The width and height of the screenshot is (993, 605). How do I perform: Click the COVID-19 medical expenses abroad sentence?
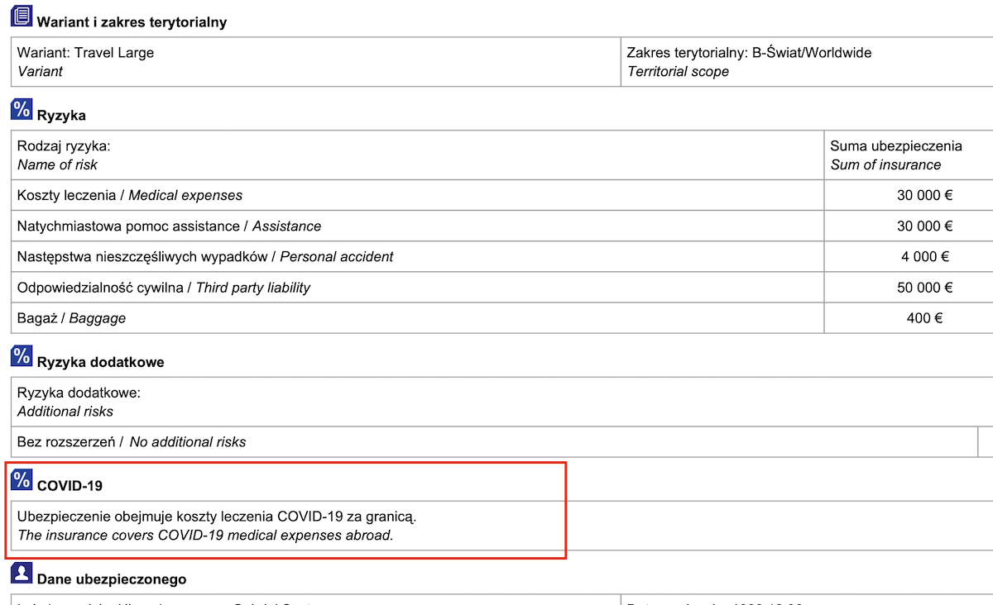[x=205, y=536]
